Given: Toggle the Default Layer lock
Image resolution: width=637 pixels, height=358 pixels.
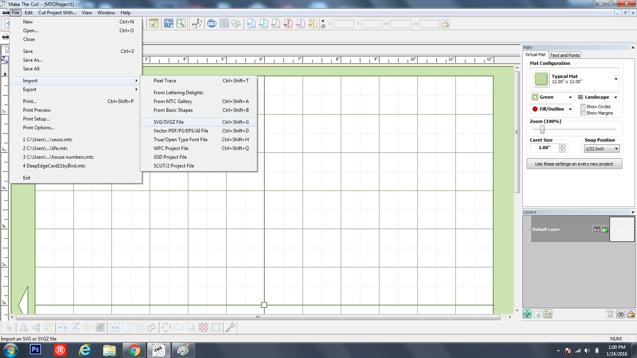Looking at the screenshot, I should click(x=605, y=229).
